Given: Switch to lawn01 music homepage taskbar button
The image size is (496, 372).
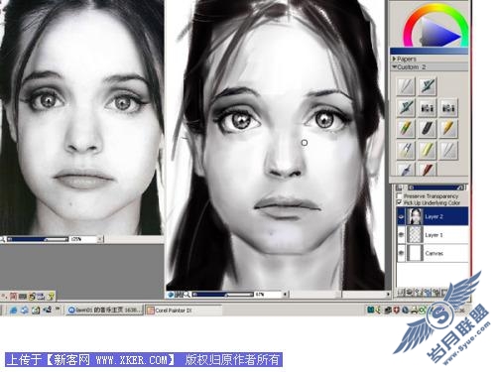Looking at the screenshot, I should 104,310.
